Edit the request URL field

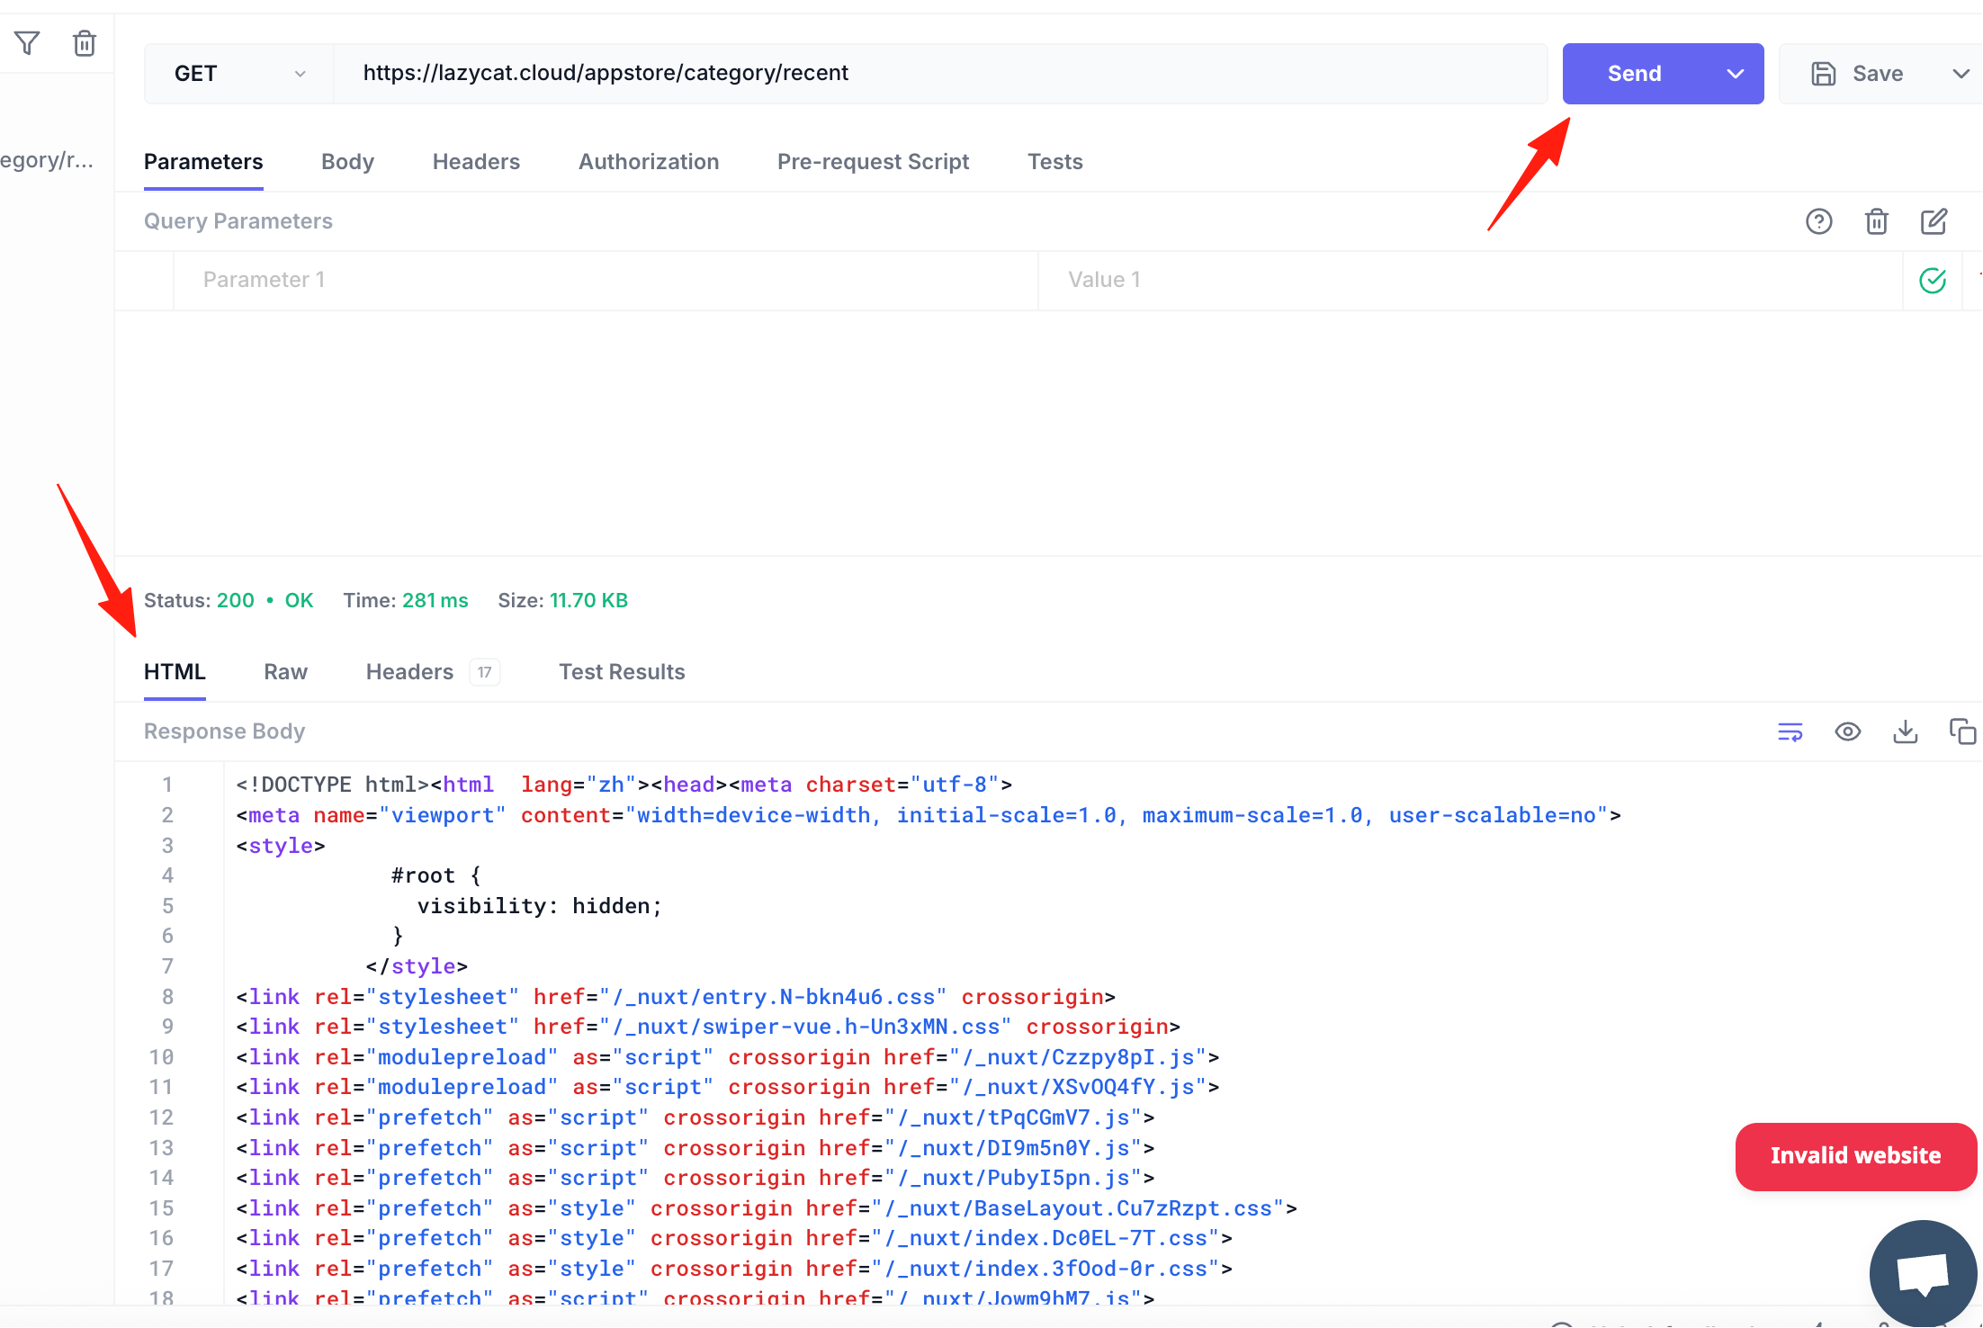coord(940,74)
